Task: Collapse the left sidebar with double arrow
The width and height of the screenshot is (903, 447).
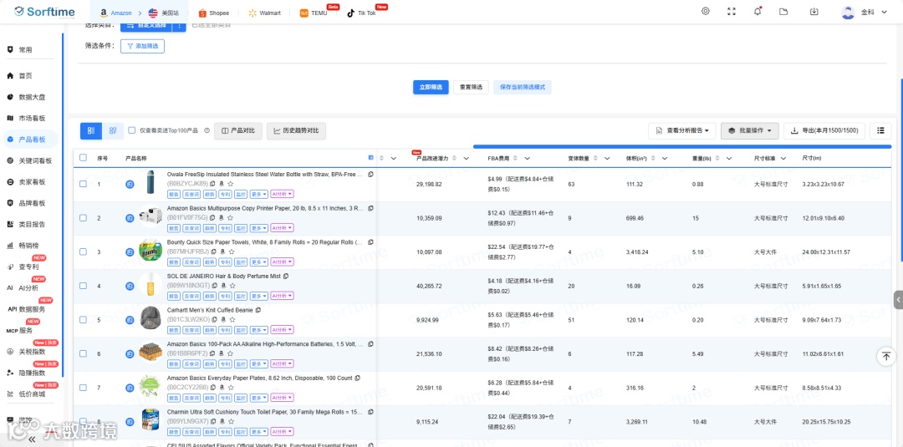Action: (31, 439)
